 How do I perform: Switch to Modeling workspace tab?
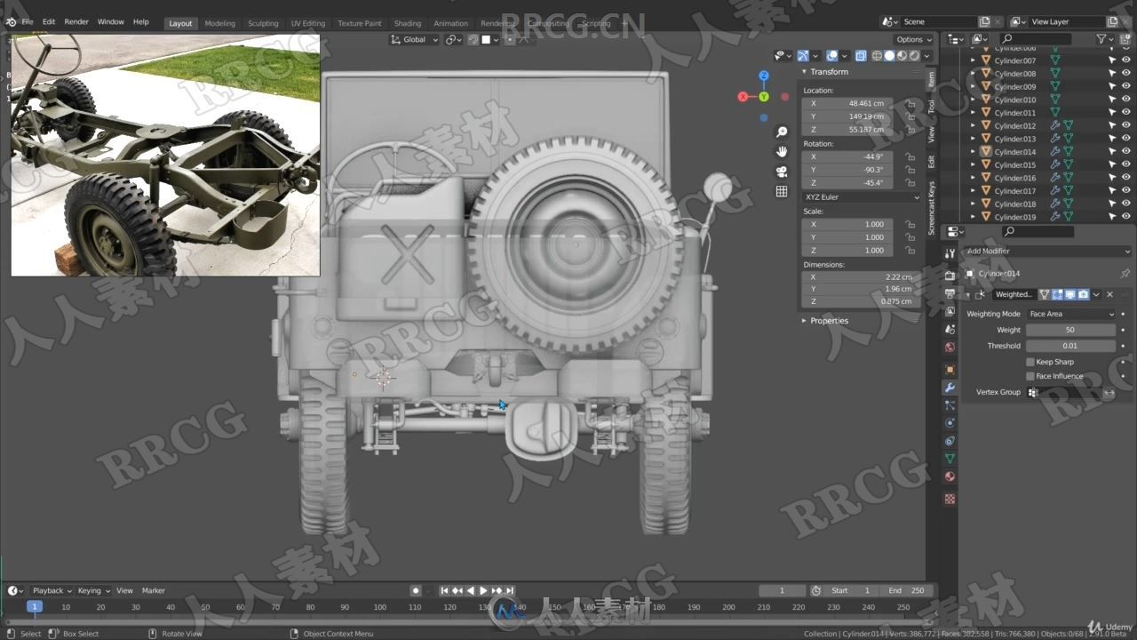[219, 23]
